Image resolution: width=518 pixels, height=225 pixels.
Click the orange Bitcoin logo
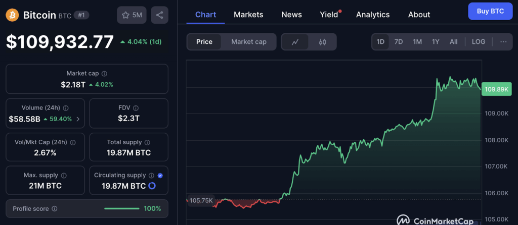[12, 15]
